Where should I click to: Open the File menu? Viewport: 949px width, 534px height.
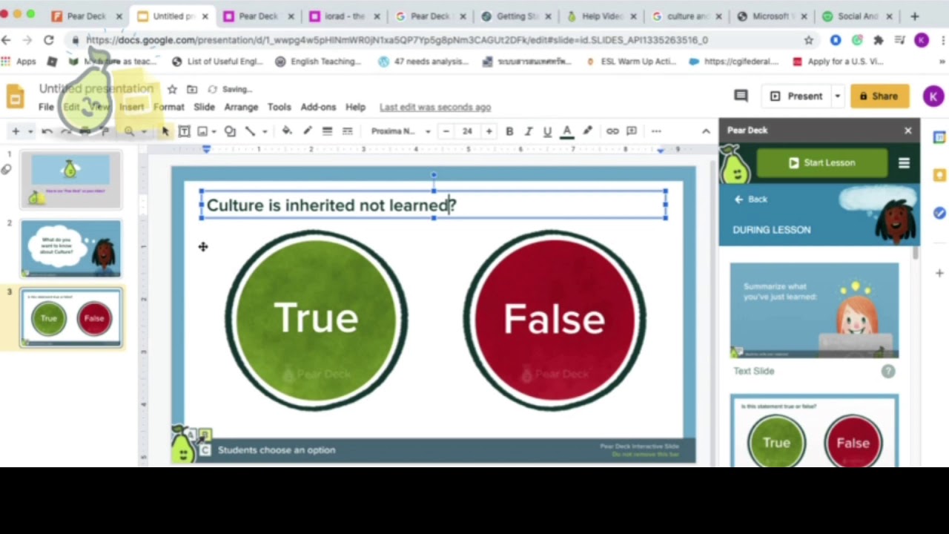[x=46, y=107]
